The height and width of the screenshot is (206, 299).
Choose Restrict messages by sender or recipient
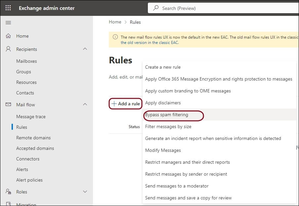[186, 174]
